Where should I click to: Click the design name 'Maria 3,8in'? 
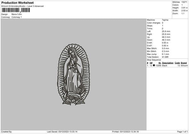point(17,14)
